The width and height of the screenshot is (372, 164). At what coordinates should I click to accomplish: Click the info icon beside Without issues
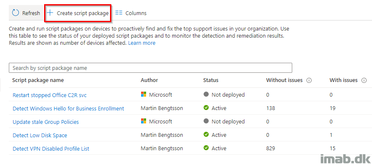click(309, 80)
